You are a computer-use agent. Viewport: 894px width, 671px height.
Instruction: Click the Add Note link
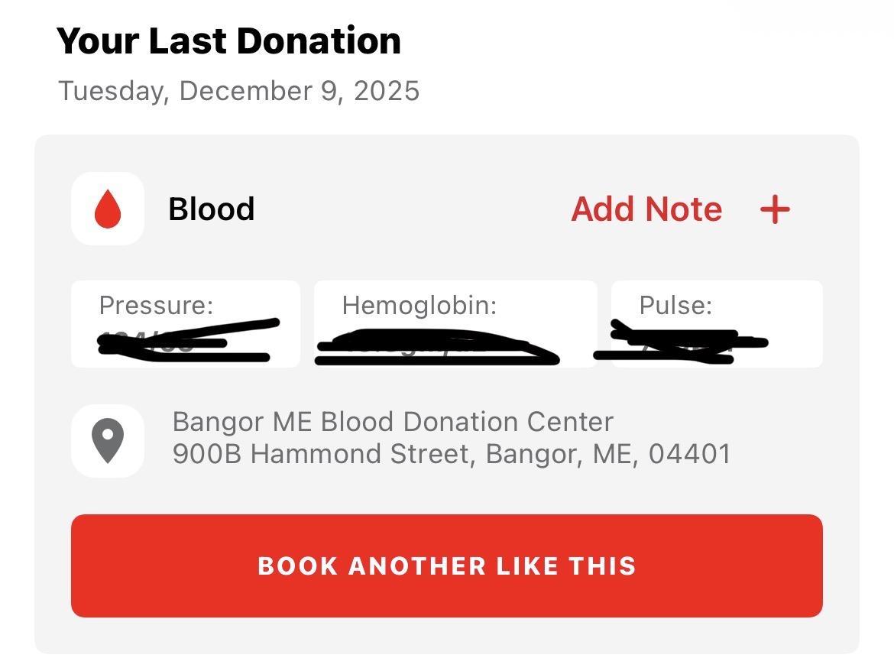(x=646, y=209)
